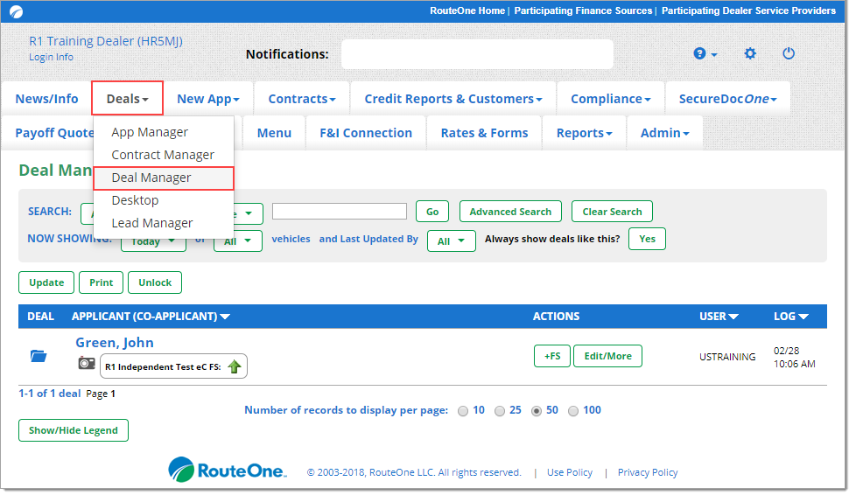Open settings gear icon
The width and height of the screenshot is (849, 502).
click(750, 53)
